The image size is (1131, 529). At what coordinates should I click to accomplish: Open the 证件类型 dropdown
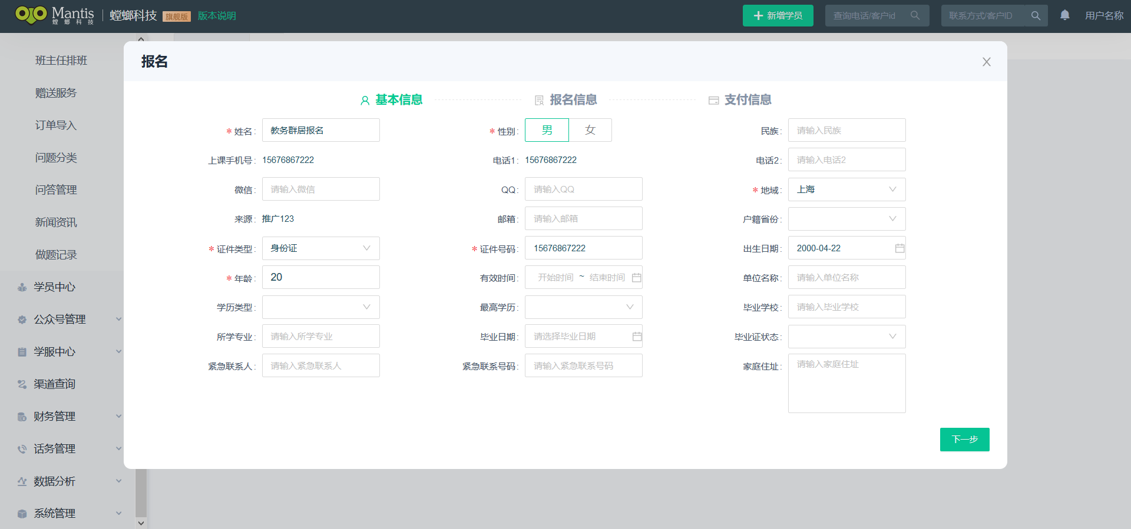coord(320,248)
